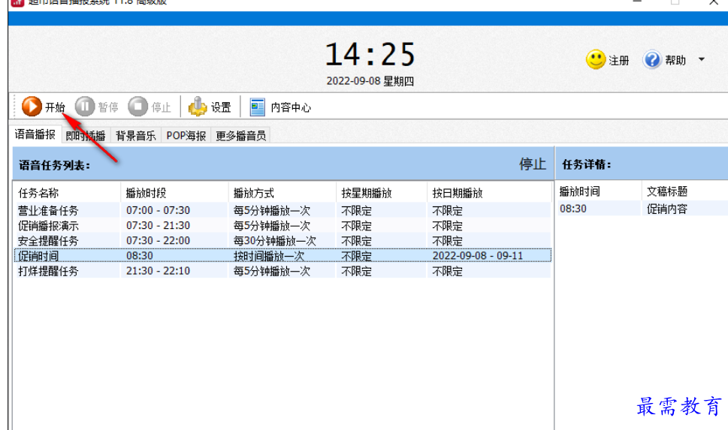Switch to the 即时插播 tab
This screenshot has width=728, height=430.
(x=86, y=136)
